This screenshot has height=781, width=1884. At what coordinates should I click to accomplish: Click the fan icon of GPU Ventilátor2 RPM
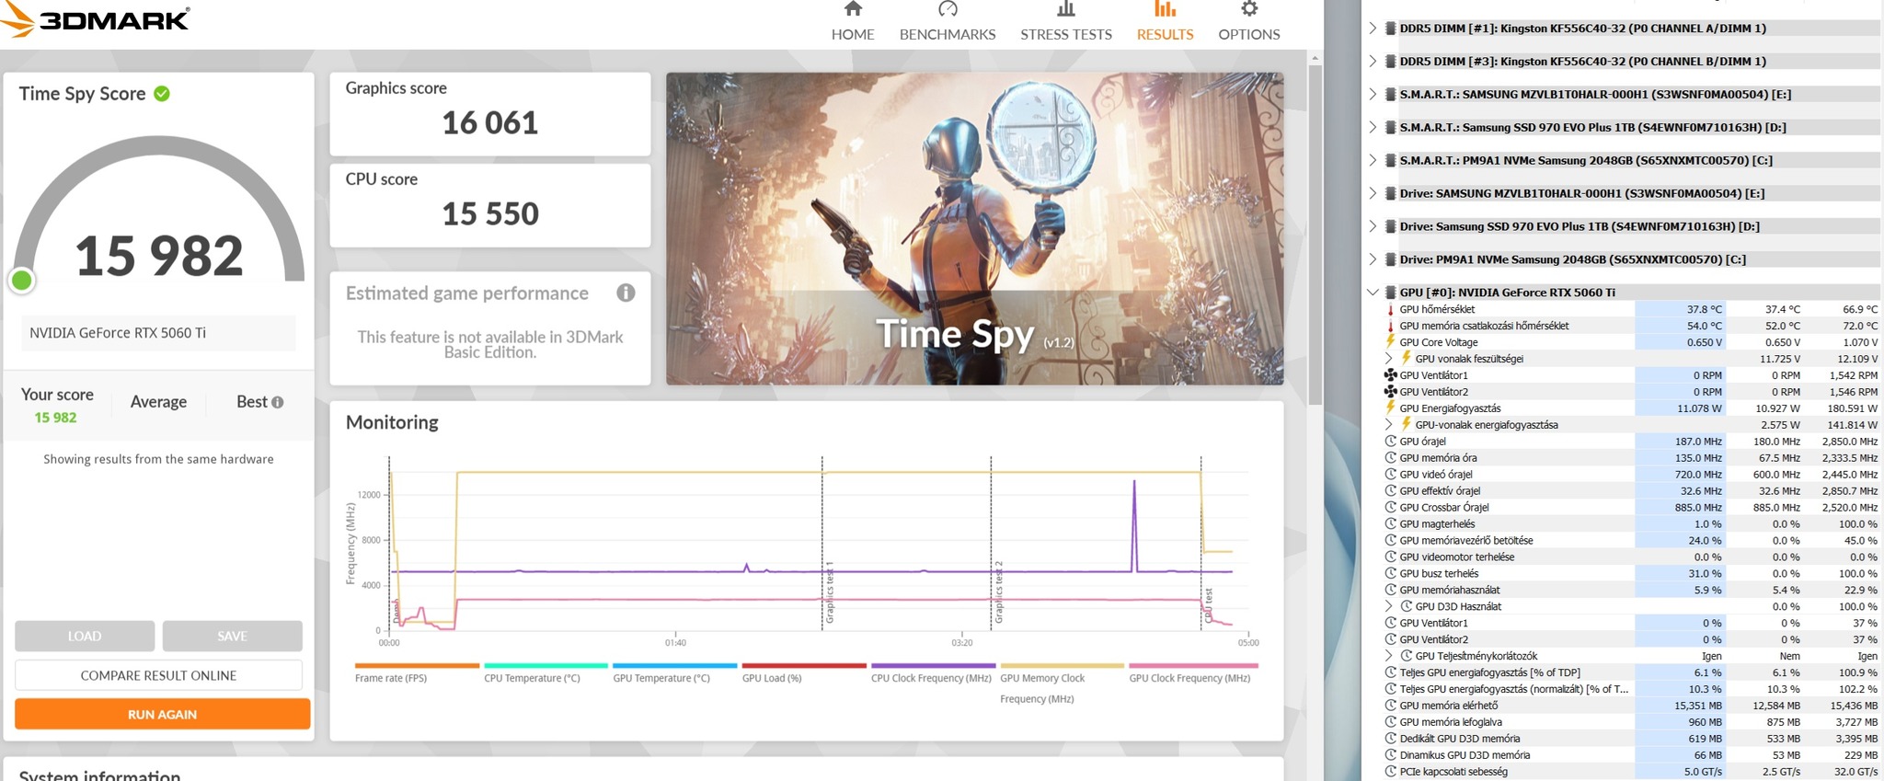point(1390,392)
